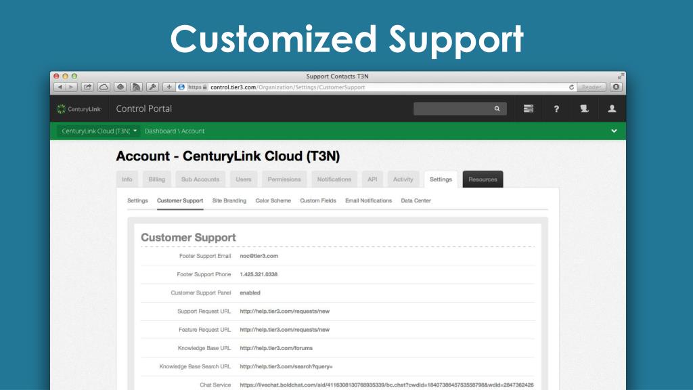Open the Share toolbar icon
Screen dimensions: 693x390
tap(87, 87)
